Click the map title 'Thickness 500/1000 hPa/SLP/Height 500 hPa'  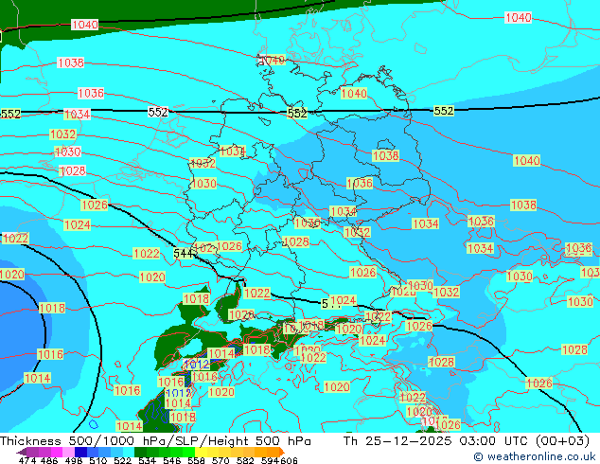click(x=155, y=441)
